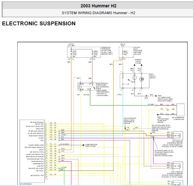
Task: Click the "HOT AT ALL TIMES" label
Action: (x=71, y=45)
